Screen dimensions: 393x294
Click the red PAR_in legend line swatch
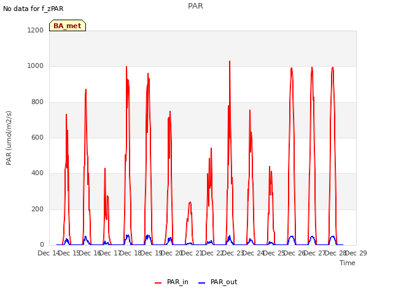[x=158, y=283]
